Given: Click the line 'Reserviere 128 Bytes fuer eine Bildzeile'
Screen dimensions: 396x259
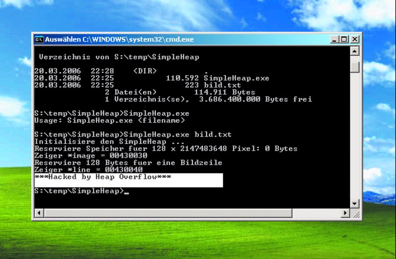Looking at the screenshot, I should pos(128,163).
